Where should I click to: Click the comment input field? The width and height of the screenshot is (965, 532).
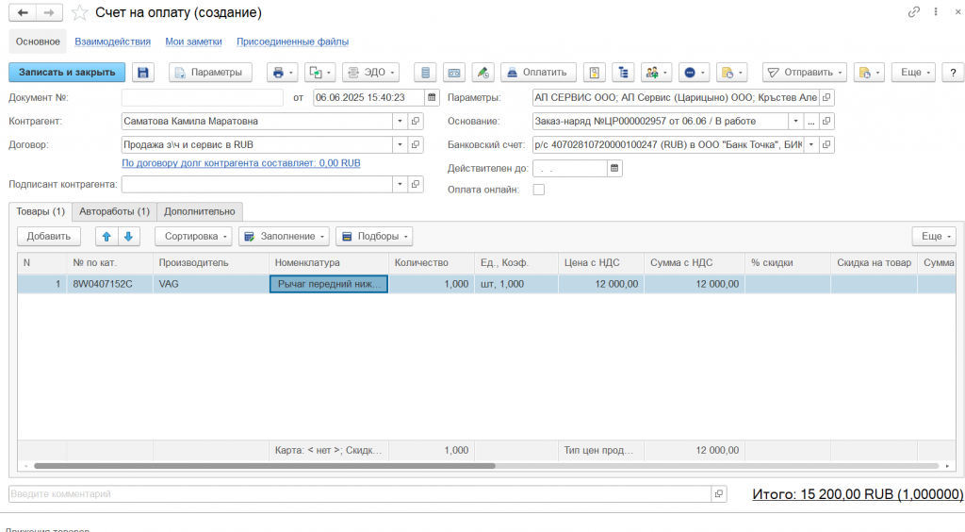pyautogui.click(x=358, y=494)
